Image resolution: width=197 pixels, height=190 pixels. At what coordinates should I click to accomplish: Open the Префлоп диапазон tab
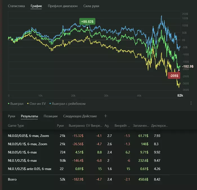coord(62,6)
